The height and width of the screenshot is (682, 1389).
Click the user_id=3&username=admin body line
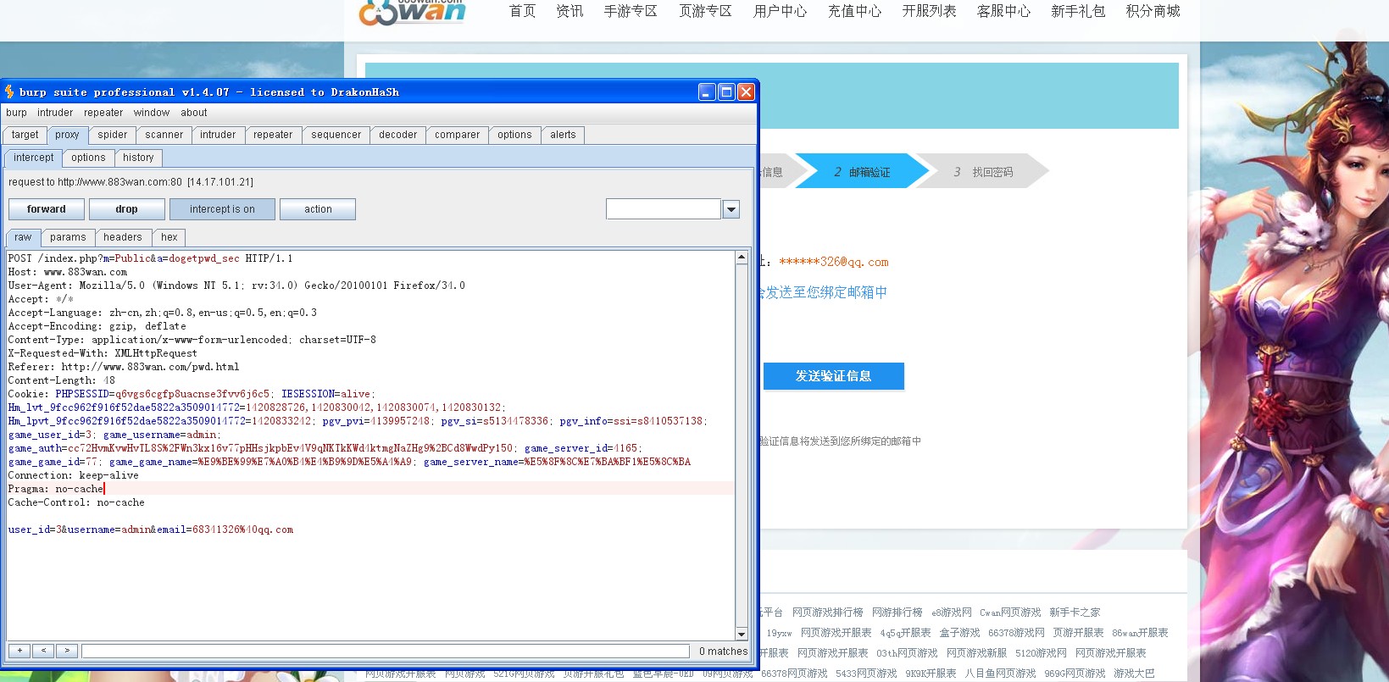tap(151, 530)
